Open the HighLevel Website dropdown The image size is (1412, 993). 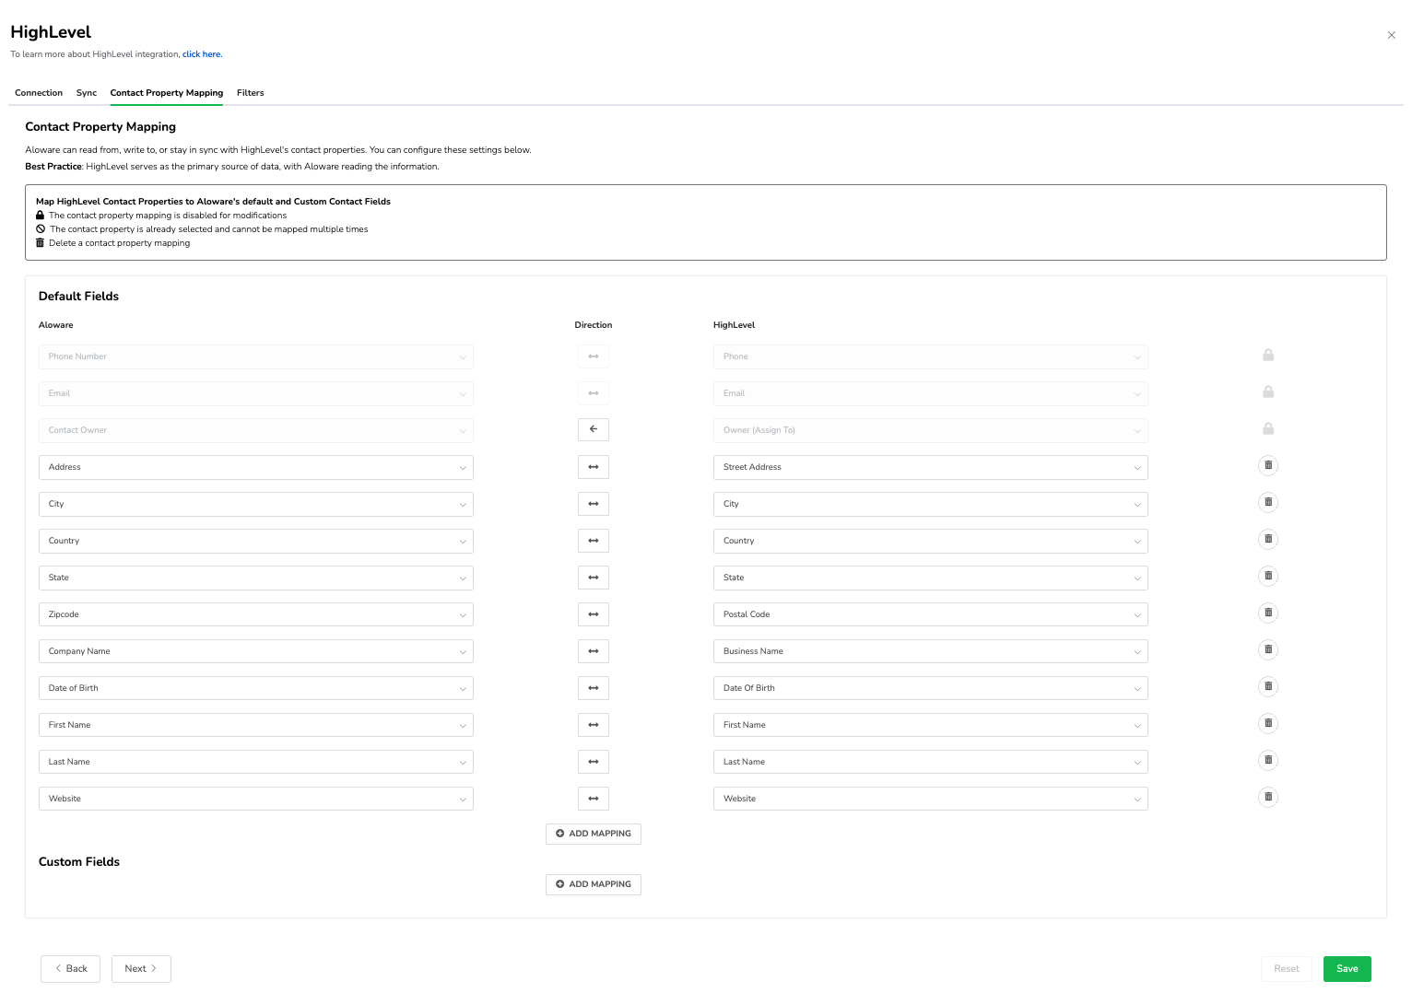(x=931, y=799)
